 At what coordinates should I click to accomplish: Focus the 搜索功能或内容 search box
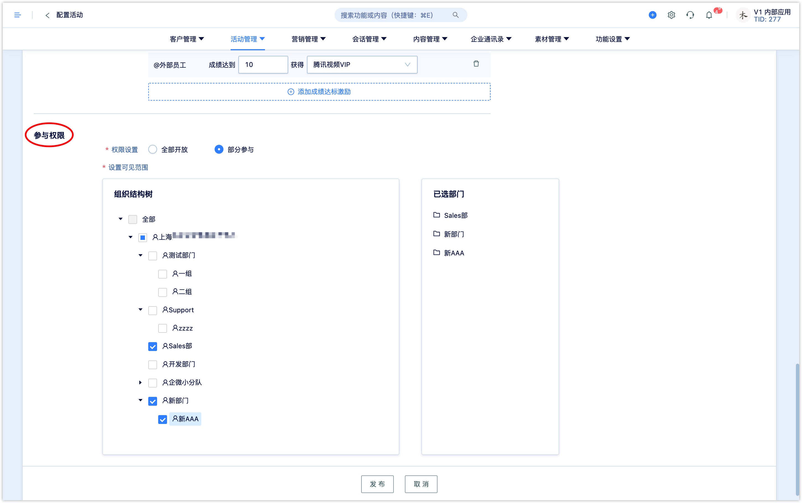401,15
